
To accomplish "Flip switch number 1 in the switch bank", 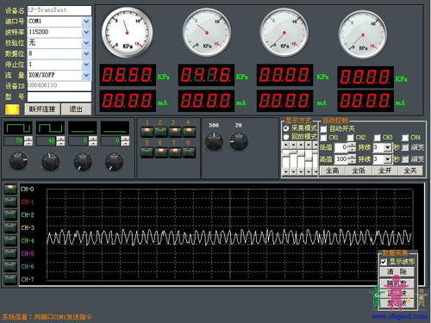I will (147, 132).
